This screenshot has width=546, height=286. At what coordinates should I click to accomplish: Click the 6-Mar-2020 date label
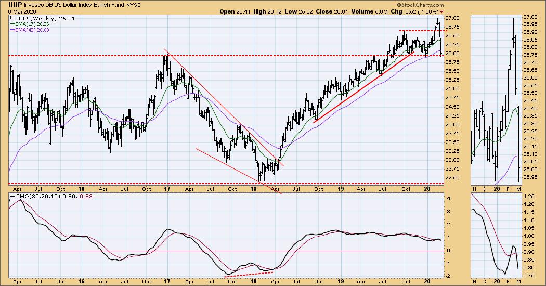[21, 11]
